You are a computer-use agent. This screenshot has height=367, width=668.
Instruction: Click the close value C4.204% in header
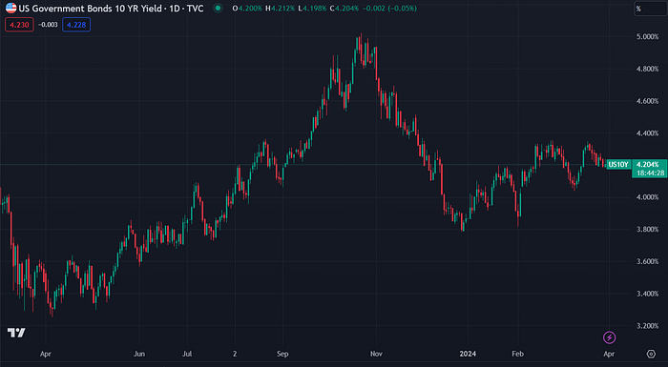344,9
